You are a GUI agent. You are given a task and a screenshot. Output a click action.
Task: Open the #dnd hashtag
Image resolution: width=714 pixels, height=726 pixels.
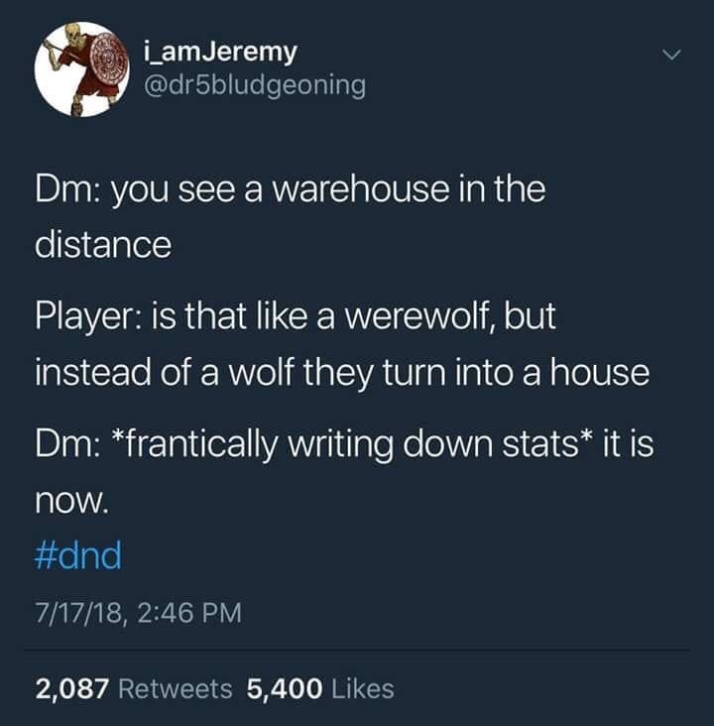click(78, 555)
